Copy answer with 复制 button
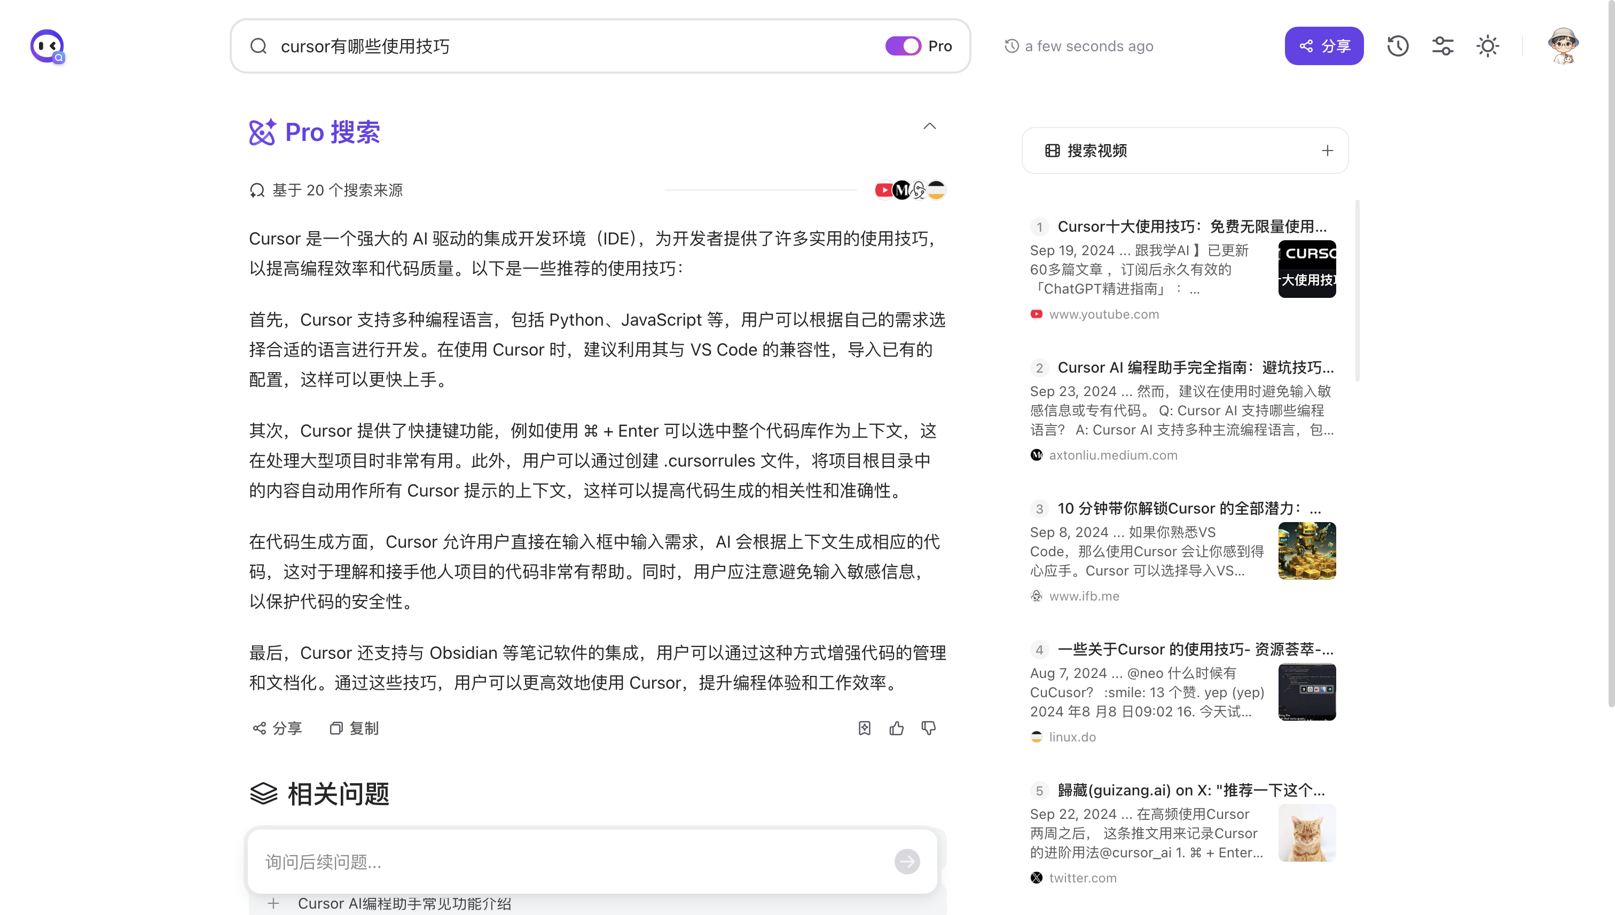The height and width of the screenshot is (915, 1615). [x=355, y=728]
